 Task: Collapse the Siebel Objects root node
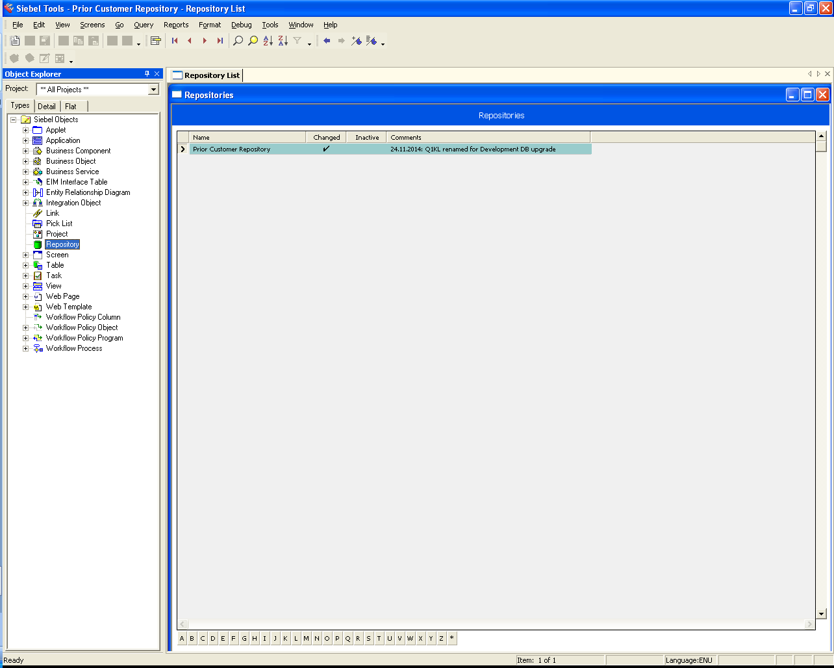coord(13,120)
